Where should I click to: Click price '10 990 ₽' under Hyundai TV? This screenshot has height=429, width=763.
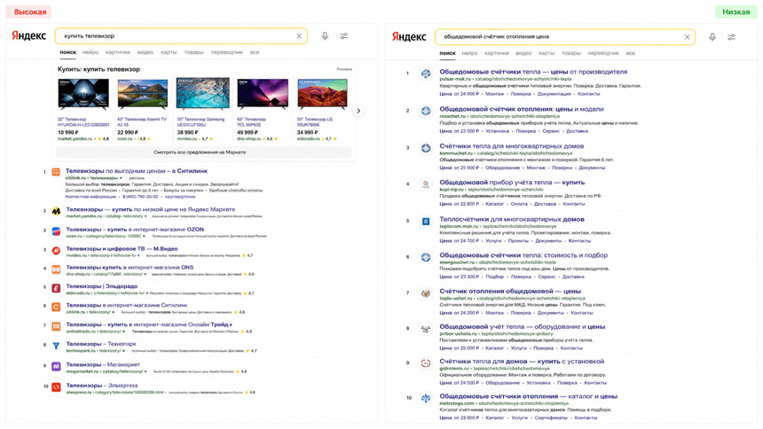tap(68, 132)
